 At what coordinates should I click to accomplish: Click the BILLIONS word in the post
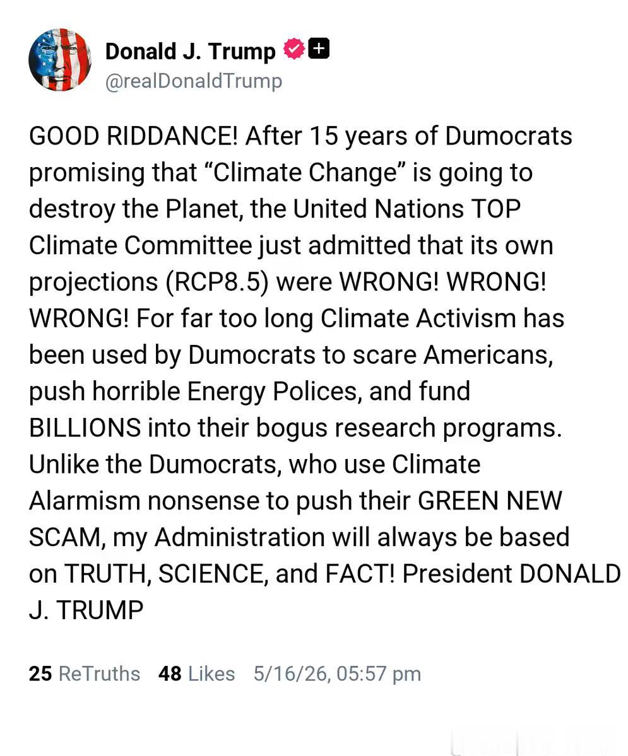coord(85,427)
